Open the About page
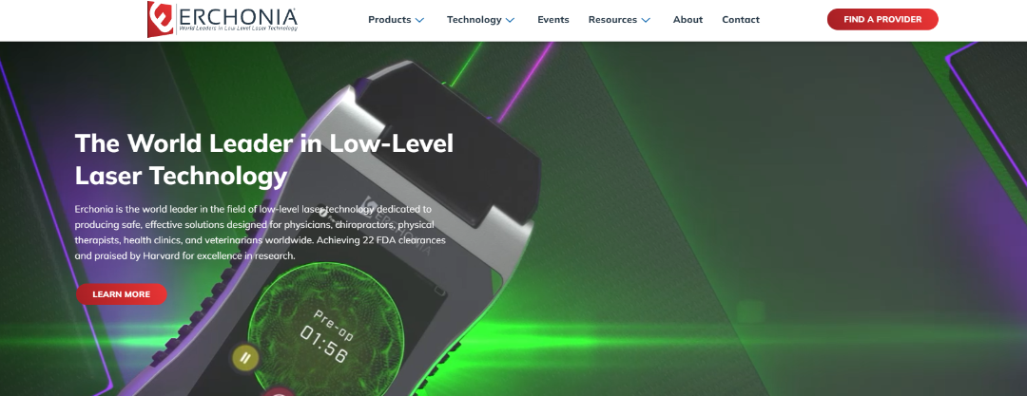1027x396 pixels. 688,20
